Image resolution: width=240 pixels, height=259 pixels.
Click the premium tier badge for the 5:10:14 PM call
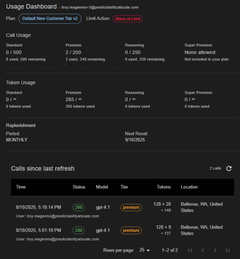131,207
